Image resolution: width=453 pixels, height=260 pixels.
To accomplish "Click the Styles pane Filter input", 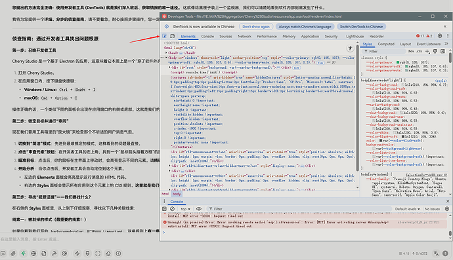I will click(384, 51).
